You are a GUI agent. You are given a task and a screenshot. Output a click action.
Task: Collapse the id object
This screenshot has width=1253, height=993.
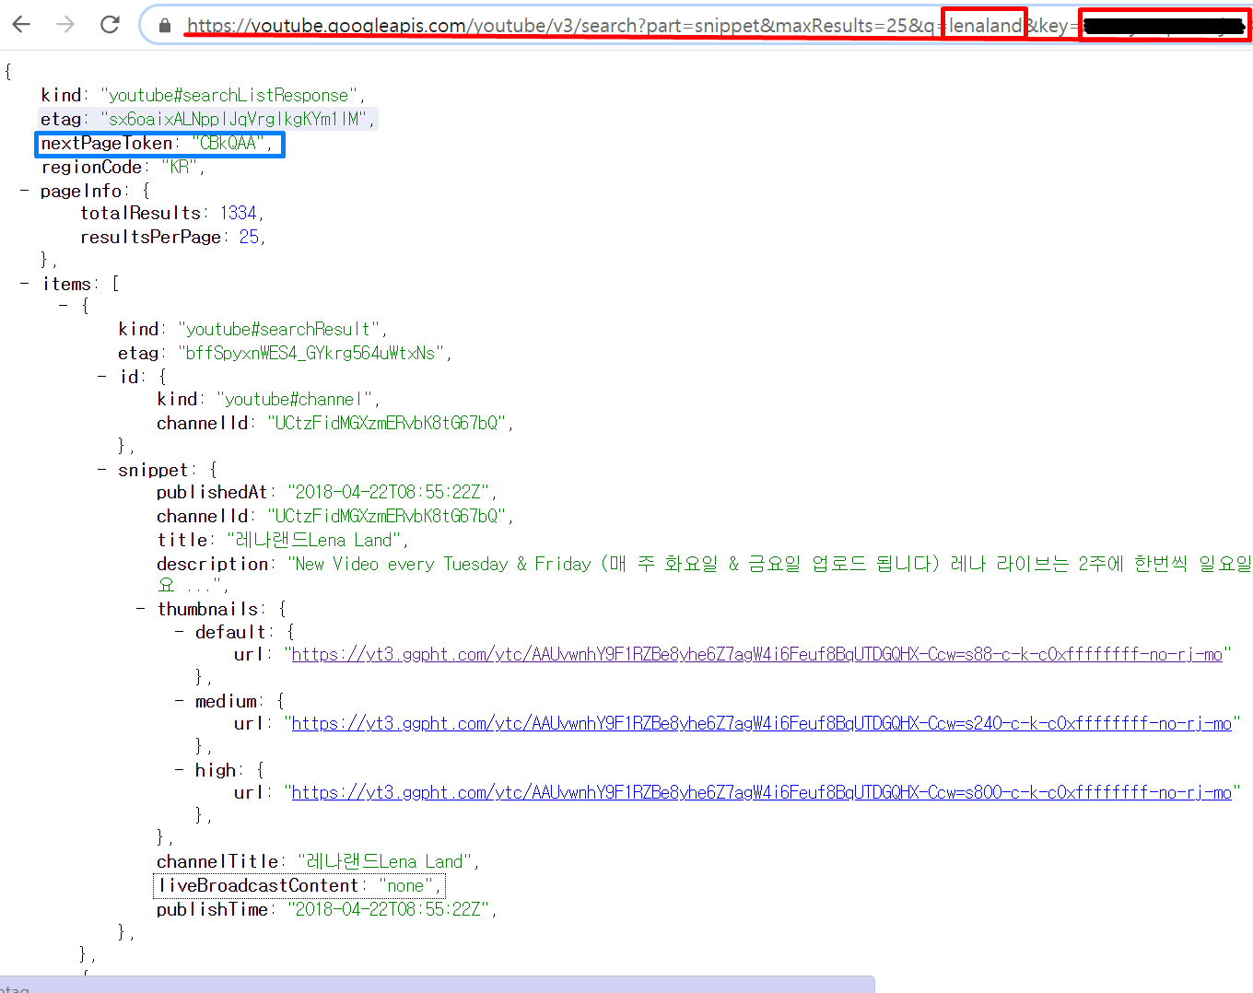(102, 377)
